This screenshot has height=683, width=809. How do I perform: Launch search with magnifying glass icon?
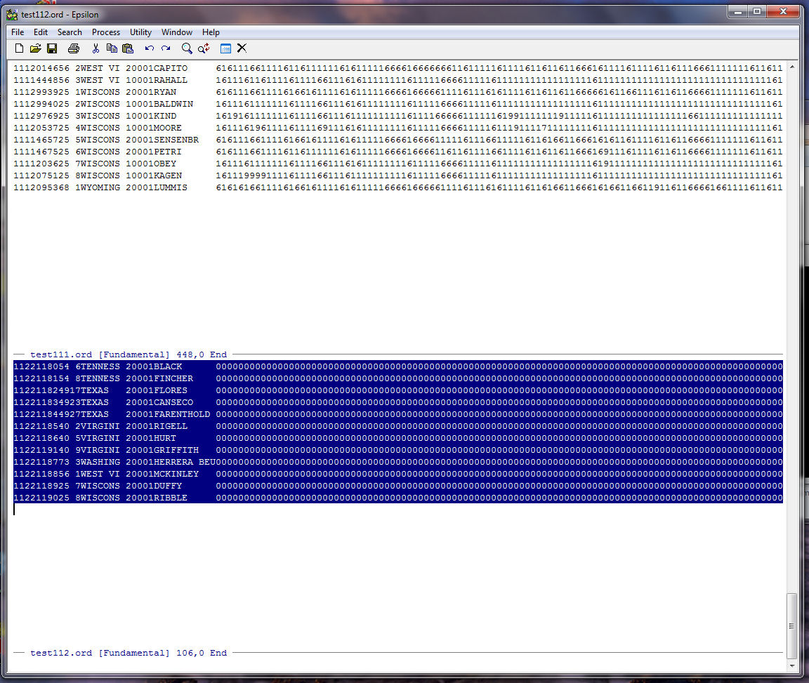click(187, 48)
